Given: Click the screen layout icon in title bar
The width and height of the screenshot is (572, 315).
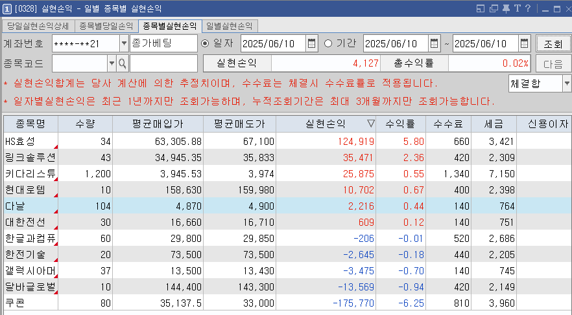Looking at the screenshot, I should pyautogui.click(x=481, y=8).
